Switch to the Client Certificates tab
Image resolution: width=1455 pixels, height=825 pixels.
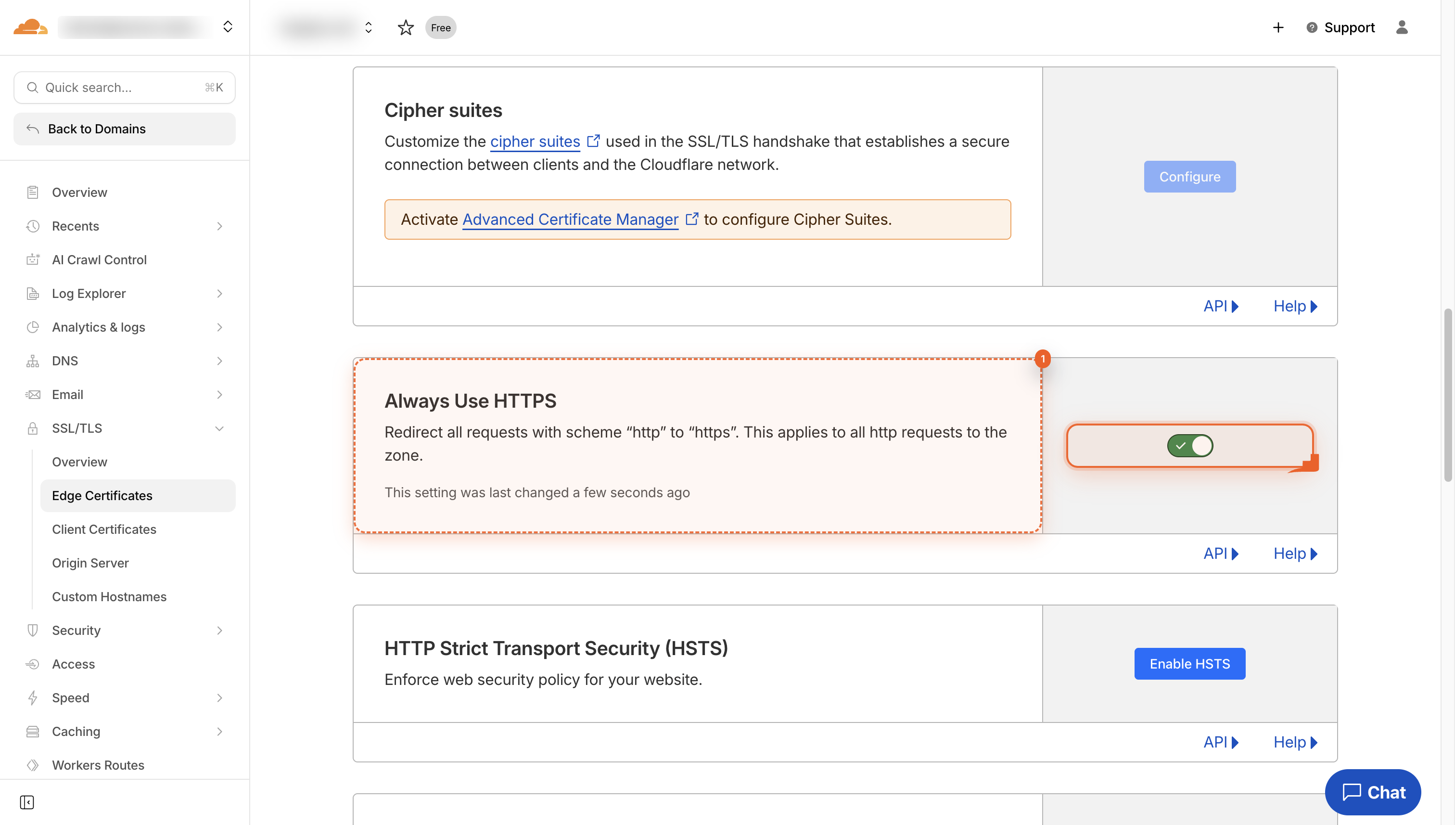(x=104, y=529)
